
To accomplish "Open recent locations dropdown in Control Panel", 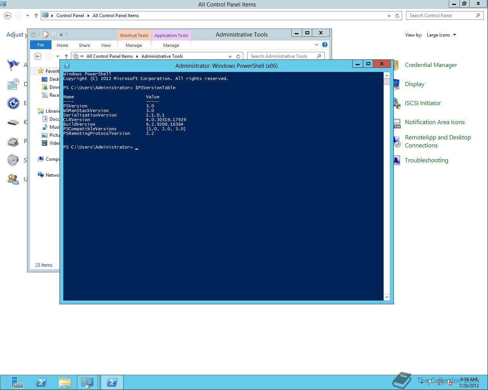I will tap(27, 16).
